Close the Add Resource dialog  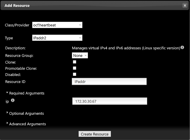(x=185, y=5)
